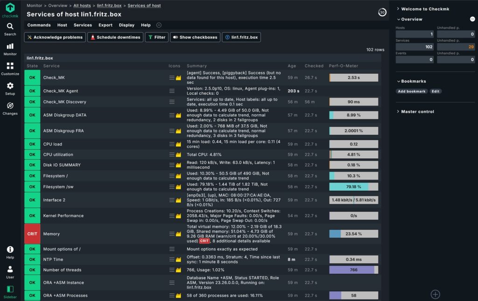Viewport: 478px width, 301px height.
Task: Open the Help menu in page bar
Action: click(146, 25)
